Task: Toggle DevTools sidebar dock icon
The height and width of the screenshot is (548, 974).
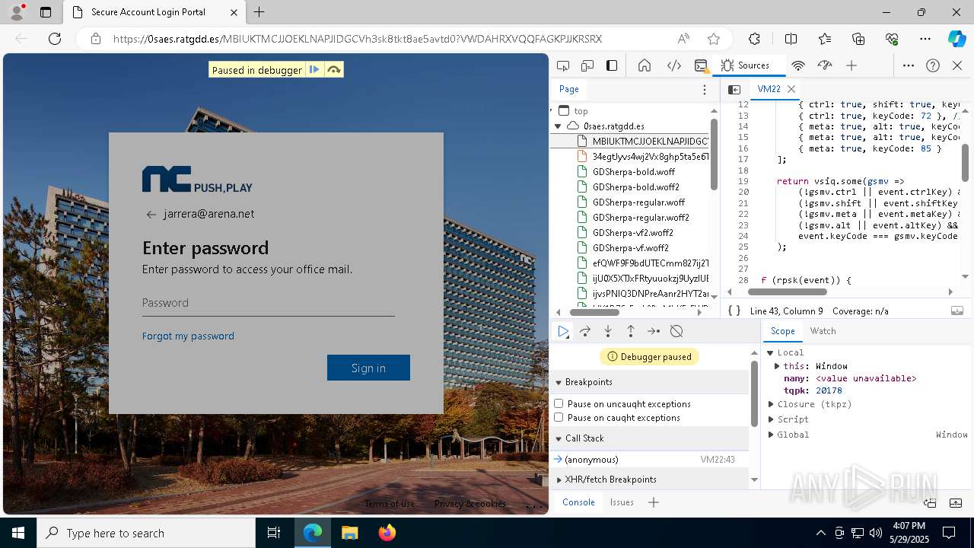Action: (612, 65)
